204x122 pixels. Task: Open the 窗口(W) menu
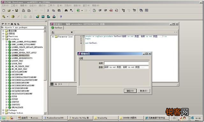[x=86, y=5]
